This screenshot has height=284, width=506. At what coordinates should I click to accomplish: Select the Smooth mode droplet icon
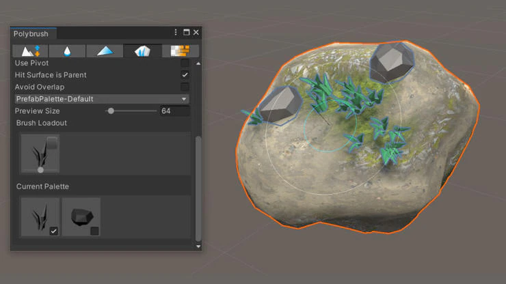(67, 51)
